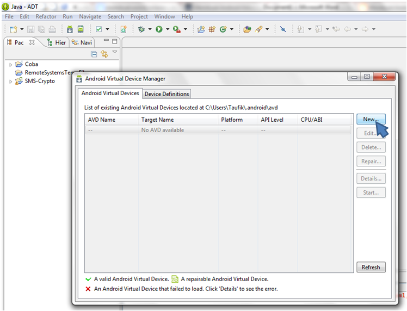Click the Save toolbar icon
This screenshot has height=311, width=407.
click(30, 29)
